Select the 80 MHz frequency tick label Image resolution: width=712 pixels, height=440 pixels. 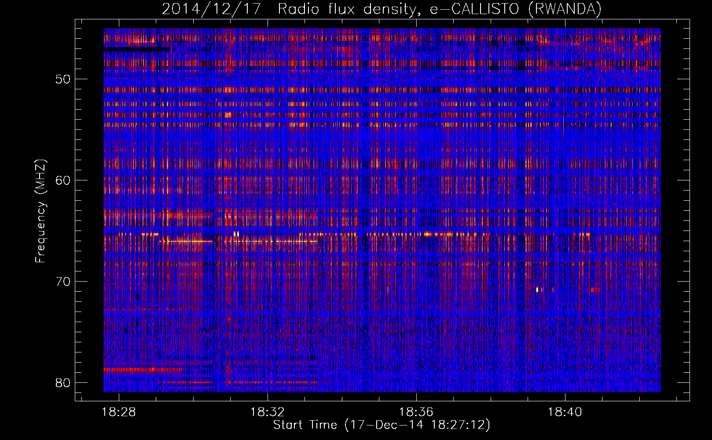click(x=63, y=382)
